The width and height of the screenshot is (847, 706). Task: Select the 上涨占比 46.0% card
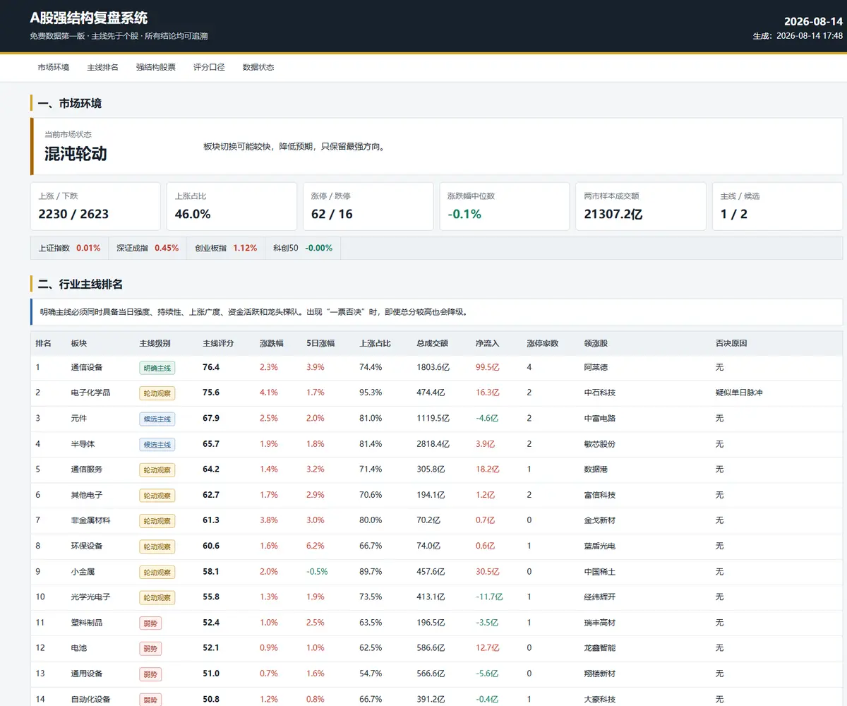point(232,206)
